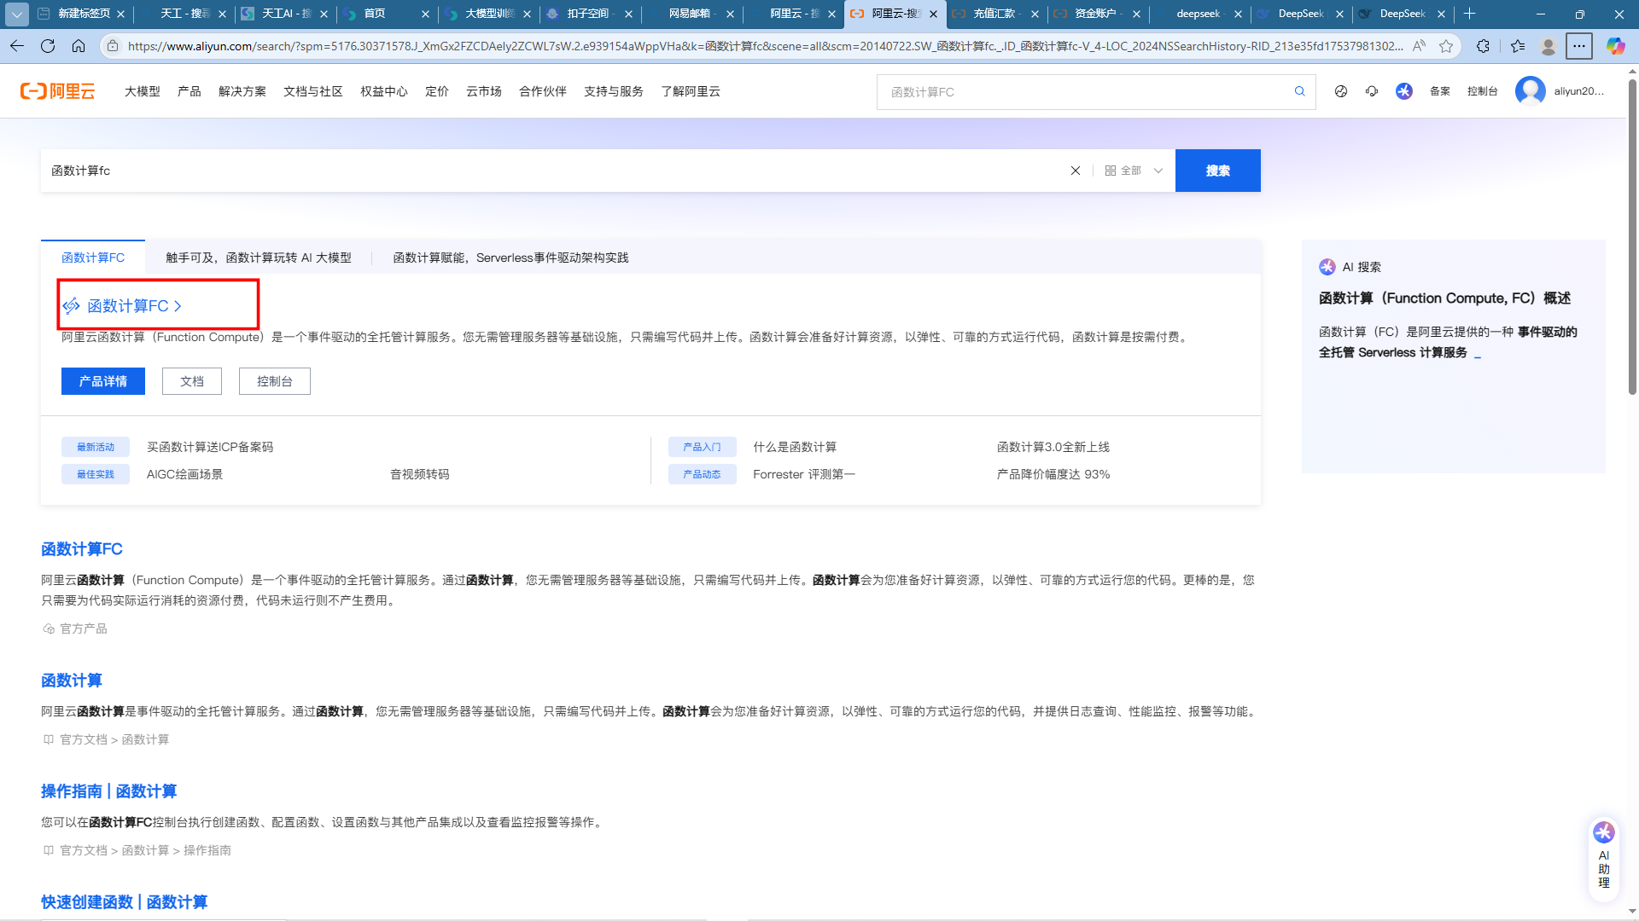Click the AI 搜索 panel logo icon
Image resolution: width=1639 pixels, height=921 pixels.
pos(1327,267)
